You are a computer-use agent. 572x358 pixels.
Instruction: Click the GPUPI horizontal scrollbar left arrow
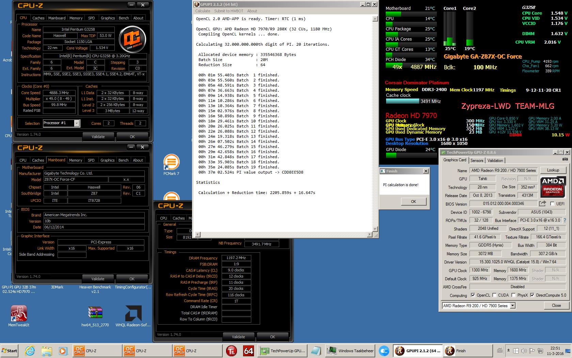197,235
